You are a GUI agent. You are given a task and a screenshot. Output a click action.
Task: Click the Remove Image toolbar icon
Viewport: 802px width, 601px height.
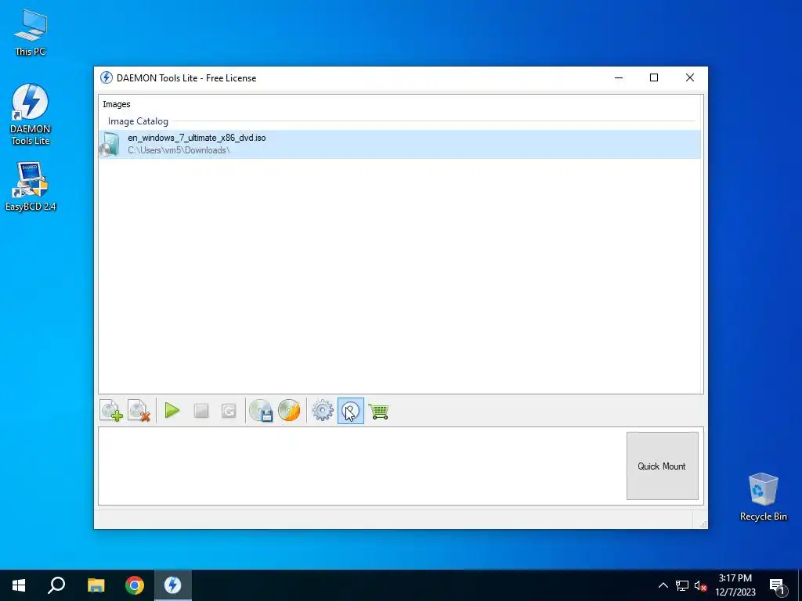click(139, 411)
